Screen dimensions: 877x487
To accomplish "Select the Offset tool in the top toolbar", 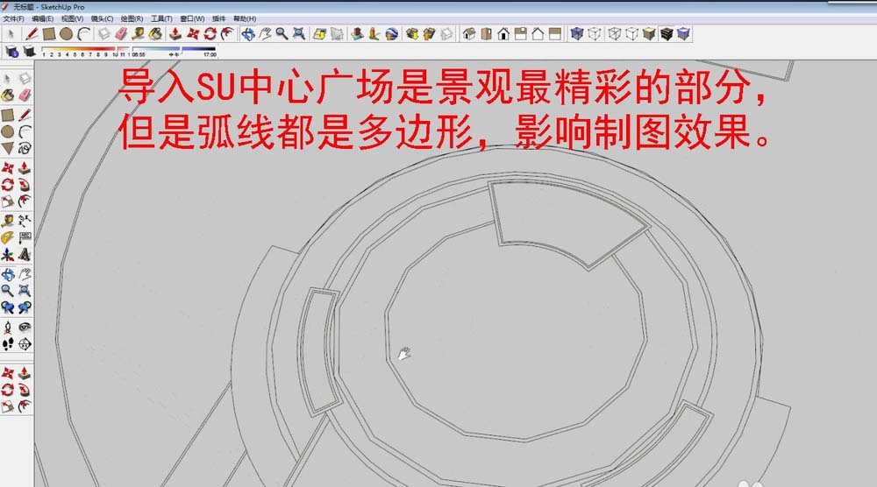I will pos(227,34).
